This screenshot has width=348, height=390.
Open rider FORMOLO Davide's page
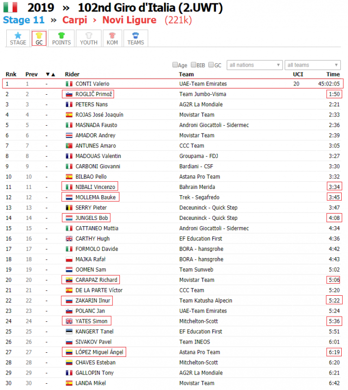pos(97,249)
